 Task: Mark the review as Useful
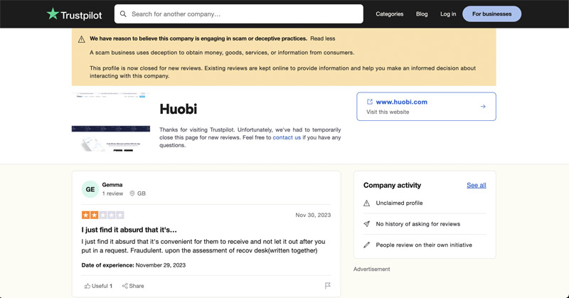coord(98,286)
